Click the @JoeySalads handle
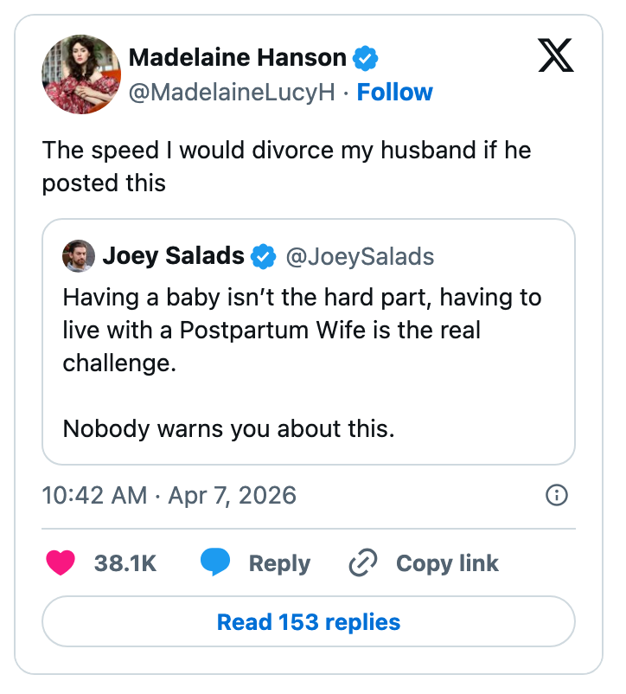Screen dimensions: 626x694 360,256
